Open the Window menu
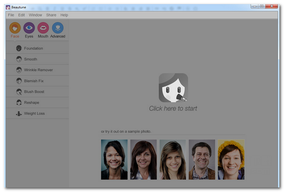This screenshot has height=192, width=284. coord(35,15)
